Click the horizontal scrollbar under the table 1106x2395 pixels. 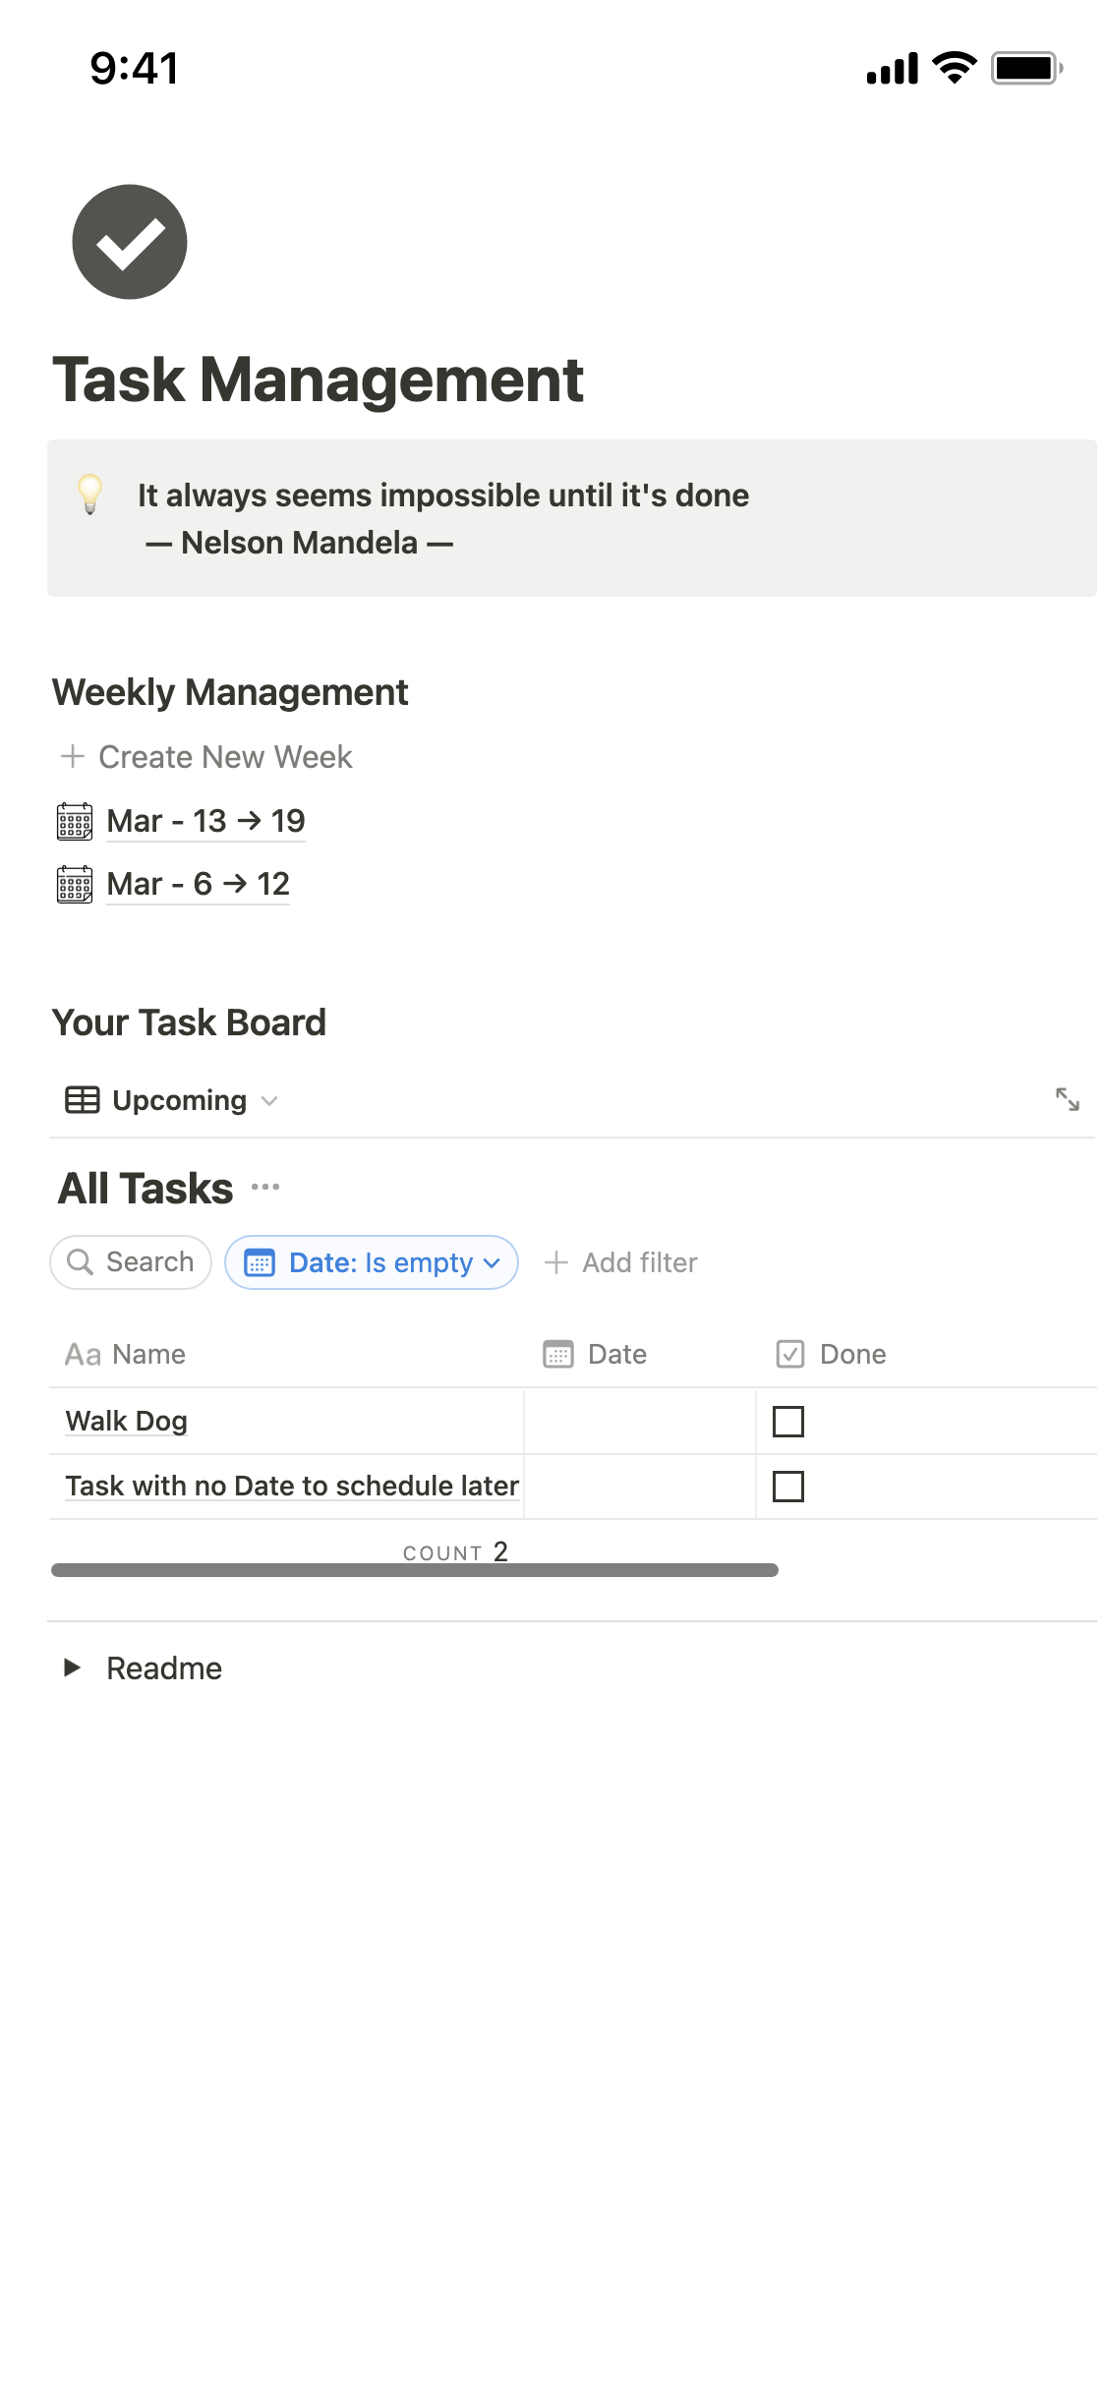click(x=414, y=1570)
